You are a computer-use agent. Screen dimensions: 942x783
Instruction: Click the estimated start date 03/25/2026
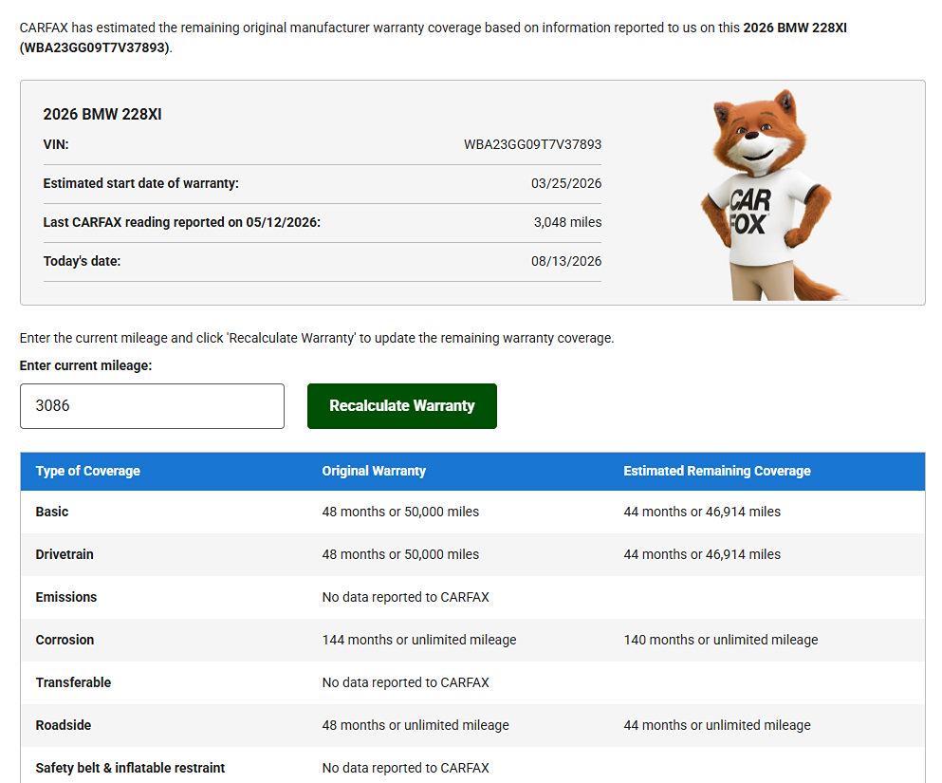point(566,183)
